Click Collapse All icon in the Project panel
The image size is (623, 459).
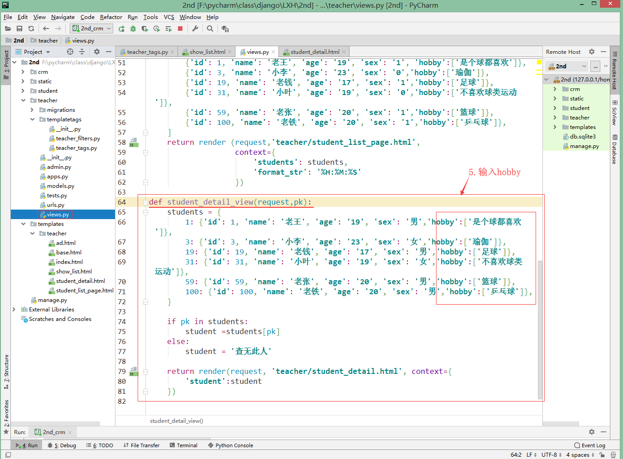82,52
